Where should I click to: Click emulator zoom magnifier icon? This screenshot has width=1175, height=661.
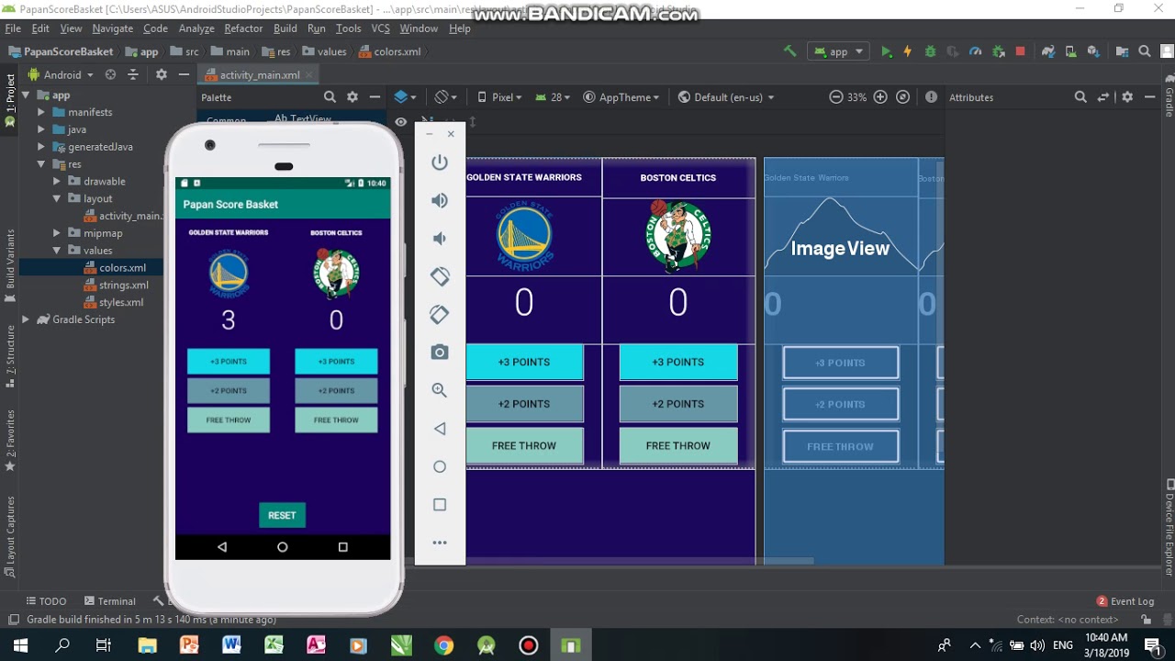coord(440,390)
